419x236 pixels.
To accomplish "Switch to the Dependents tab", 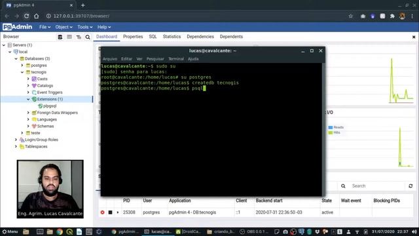I will click(x=231, y=37).
